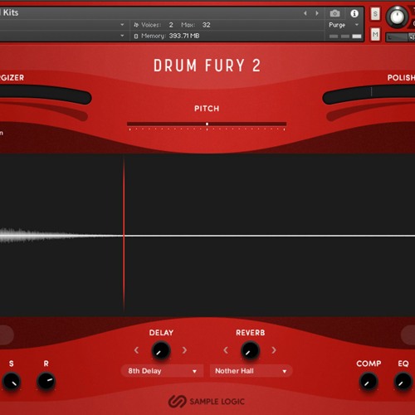Select next reverb preset arrow
The height and width of the screenshot is (415, 415).
coord(274,350)
